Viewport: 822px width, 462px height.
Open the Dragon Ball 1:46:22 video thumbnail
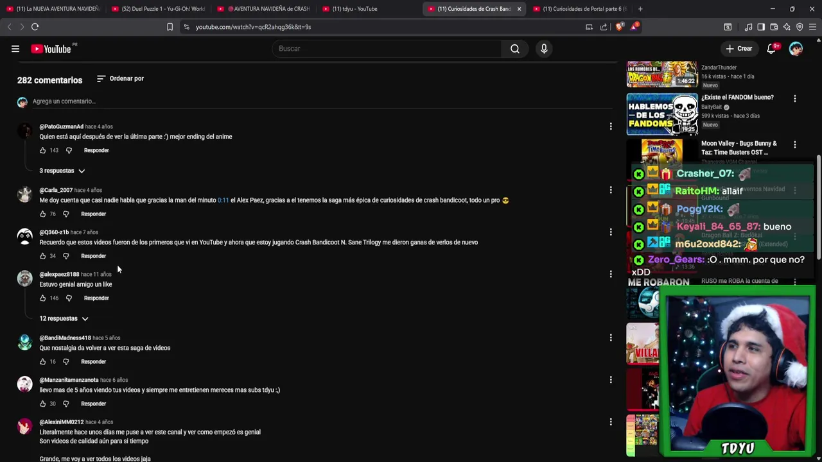click(662, 74)
